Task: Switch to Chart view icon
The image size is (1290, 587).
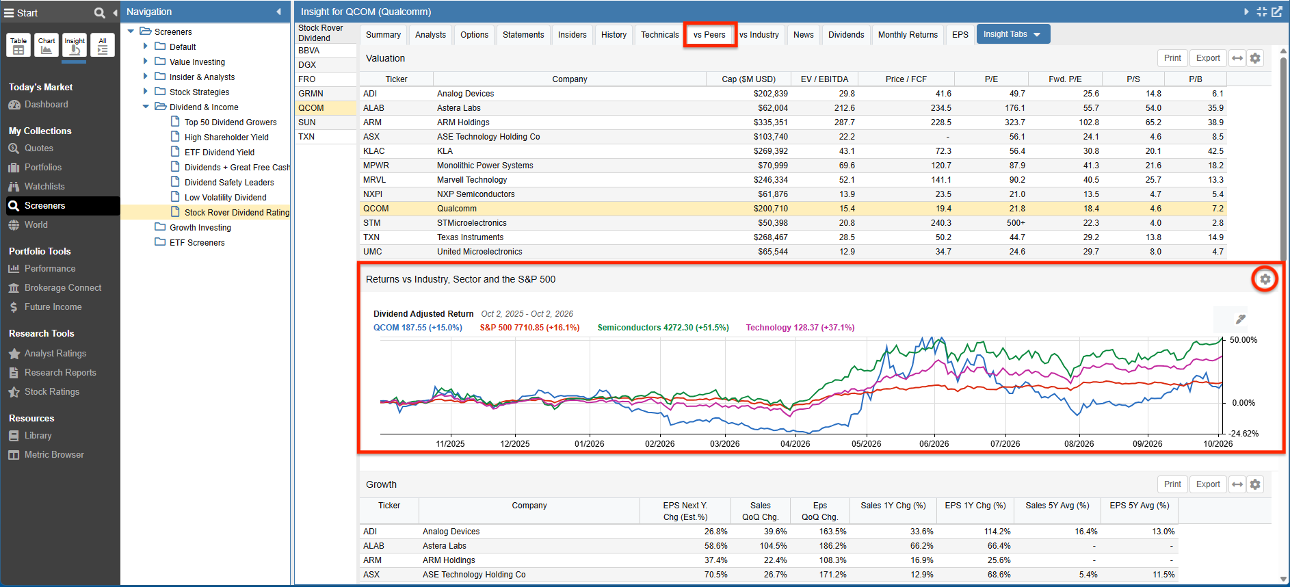Action: (47, 45)
